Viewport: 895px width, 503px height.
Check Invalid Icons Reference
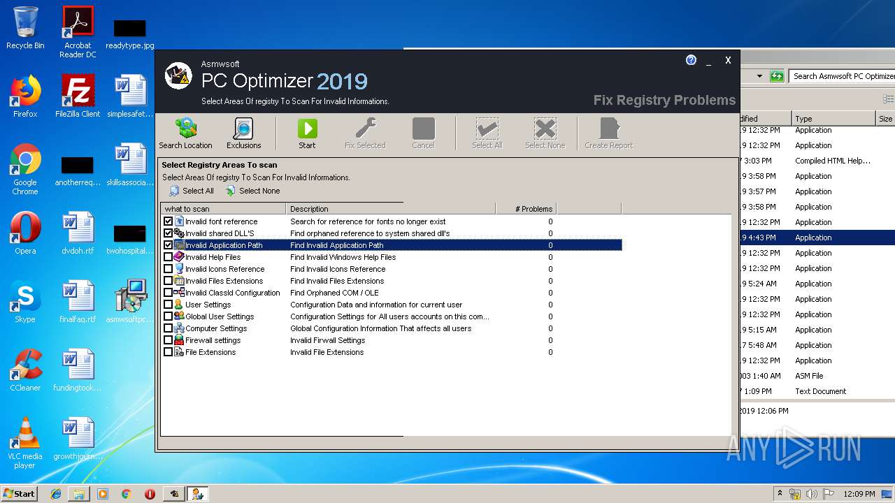(x=168, y=269)
